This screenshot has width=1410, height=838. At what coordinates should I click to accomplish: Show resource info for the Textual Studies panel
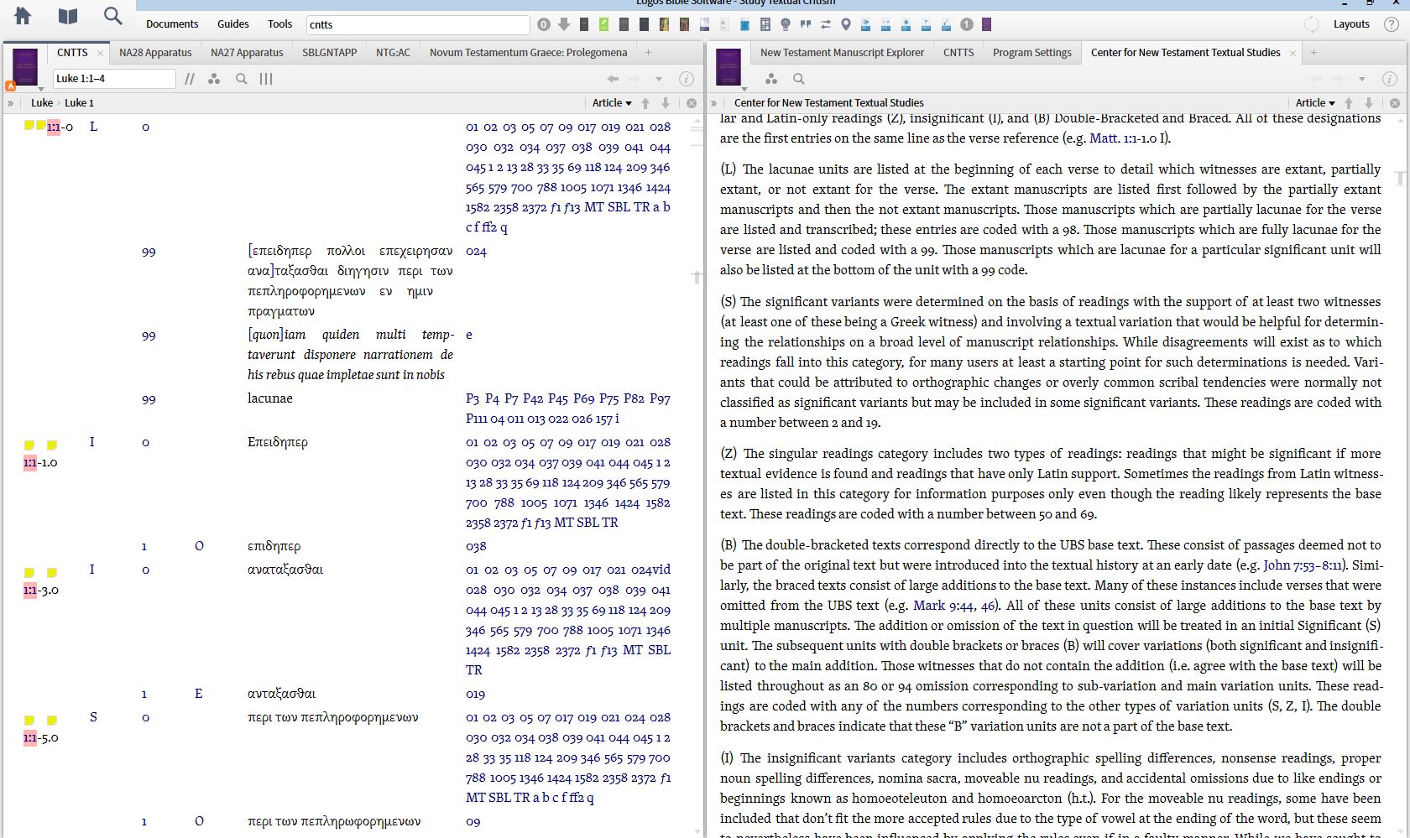pyautogui.click(x=1390, y=79)
